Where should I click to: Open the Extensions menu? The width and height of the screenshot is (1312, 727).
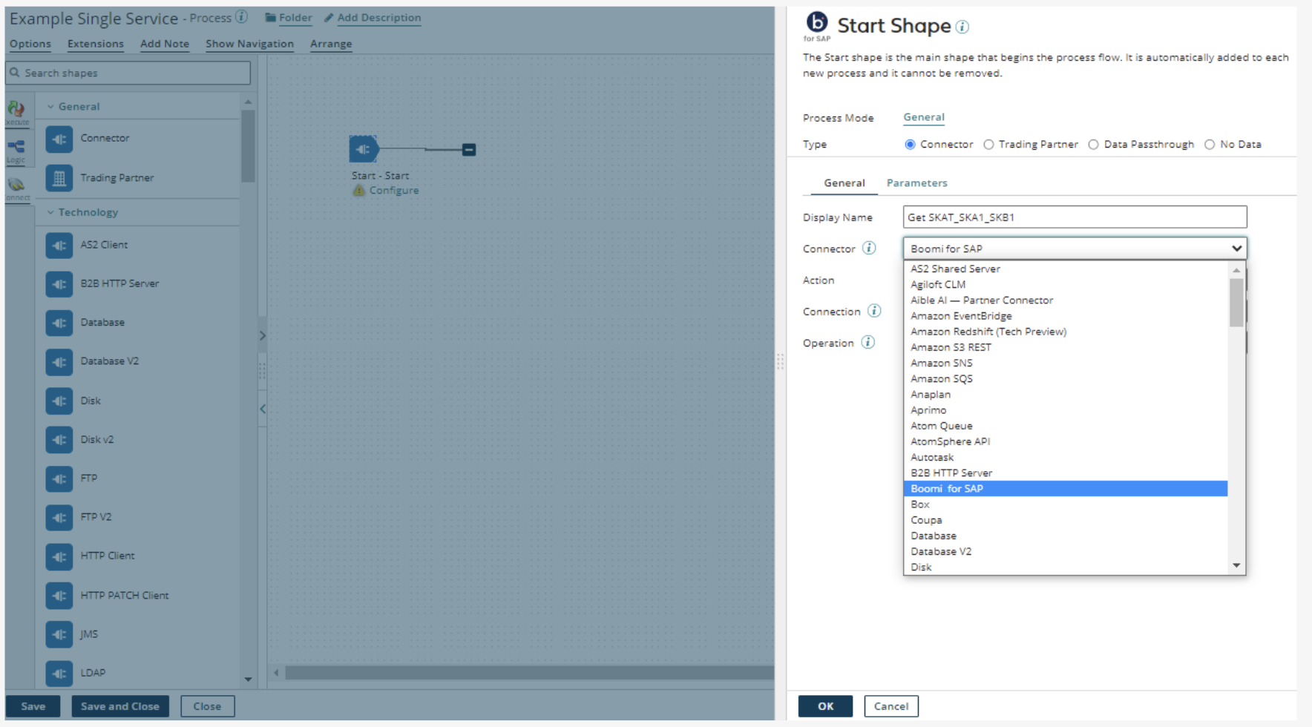(95, 44)
